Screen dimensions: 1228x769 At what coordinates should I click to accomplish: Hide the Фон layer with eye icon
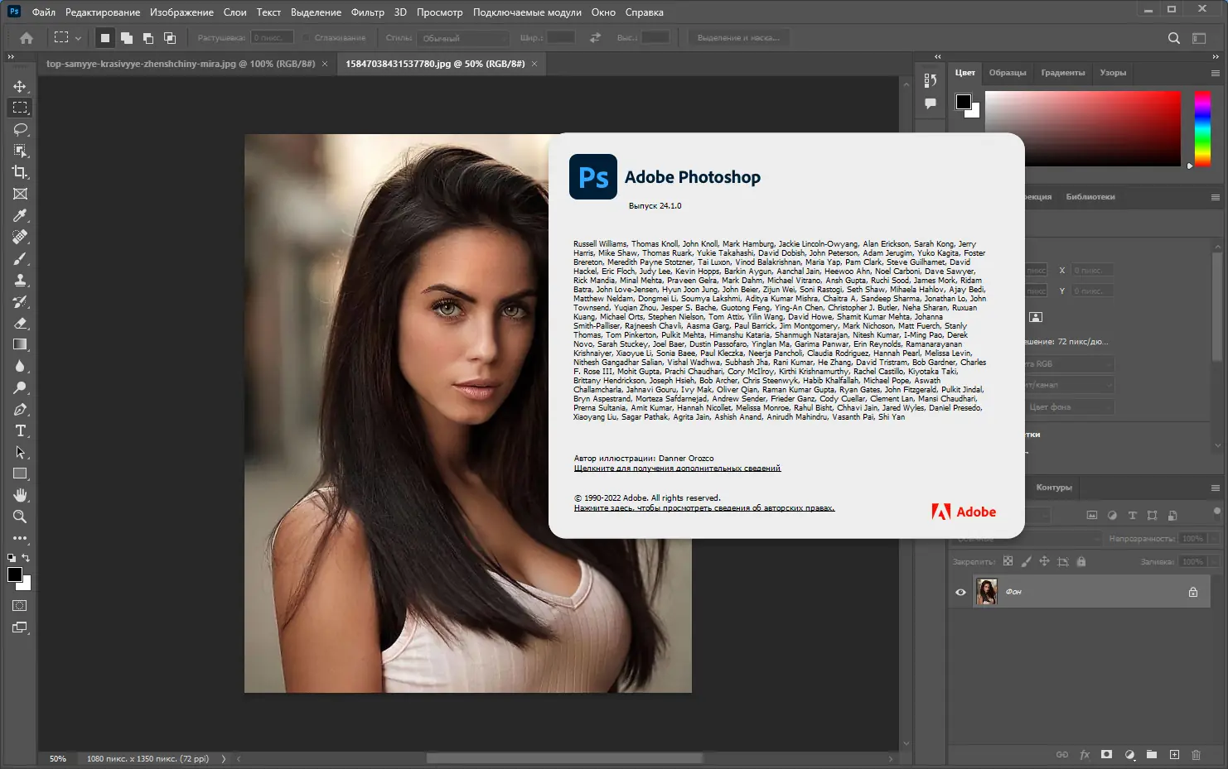coord(960,592)
